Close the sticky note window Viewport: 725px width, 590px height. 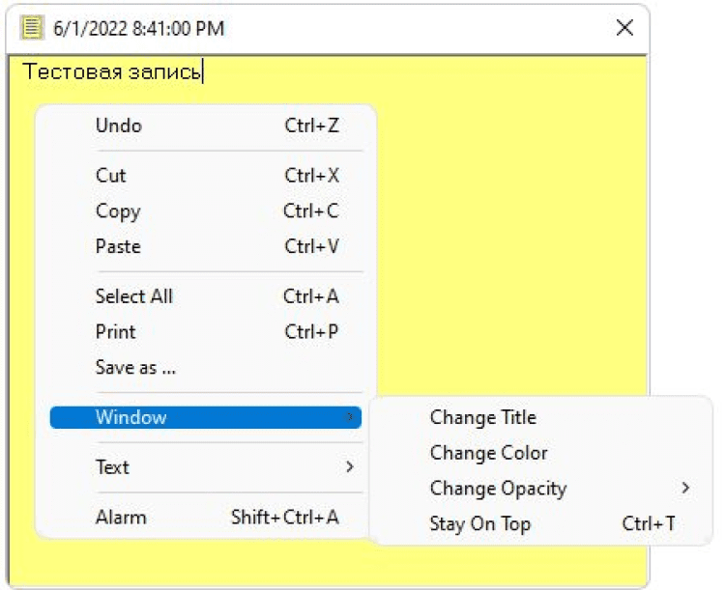pyautogui.click(x=624, y=28)
